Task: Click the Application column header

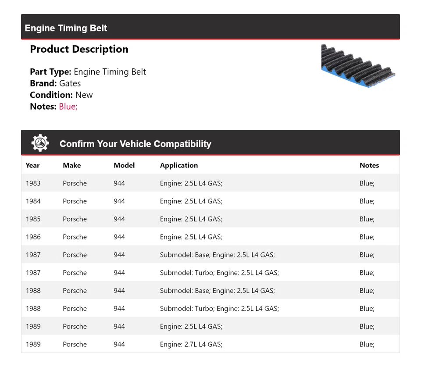Action: (x=179, y=165)
